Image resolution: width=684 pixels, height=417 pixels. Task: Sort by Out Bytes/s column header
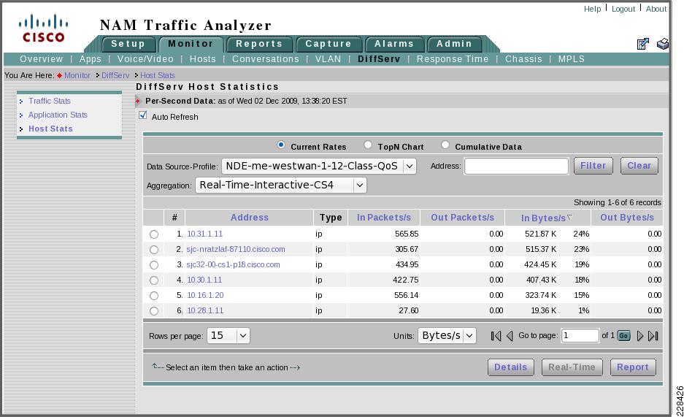tap(627, 217)
